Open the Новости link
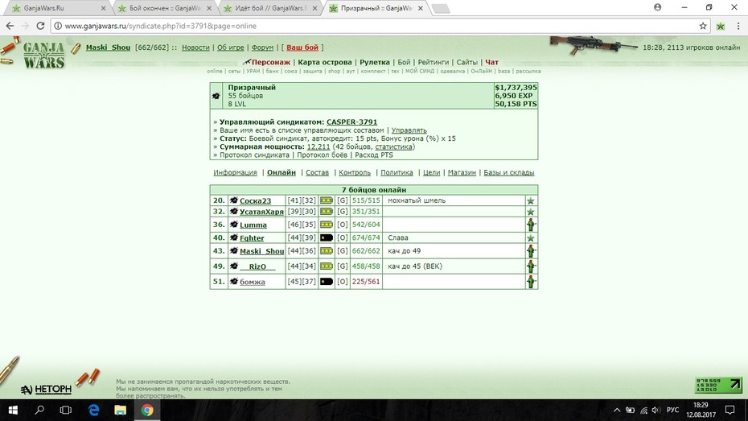Image resolution: width=748 pixels, height=421 pixels. 195,47
